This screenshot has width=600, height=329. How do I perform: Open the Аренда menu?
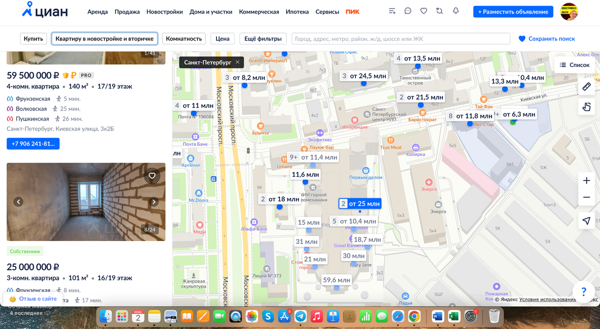pos(97,11)
